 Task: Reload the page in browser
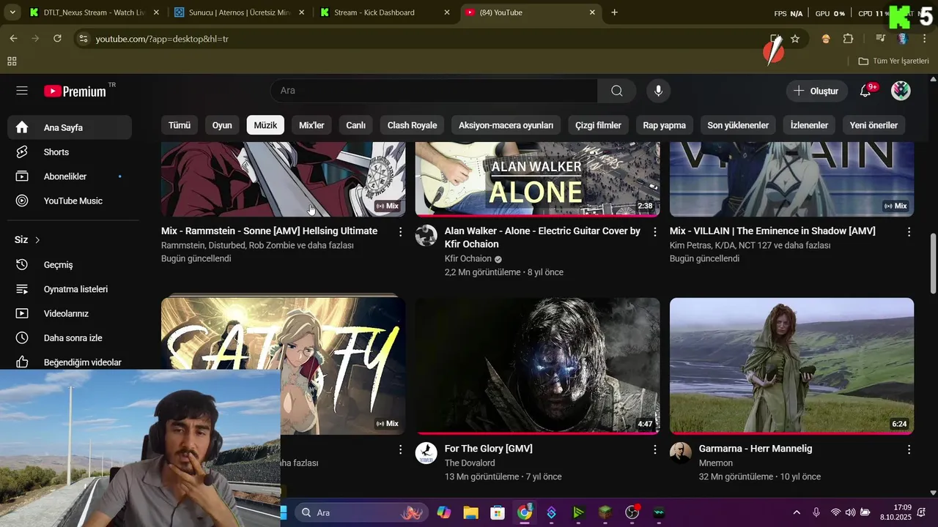57,38
